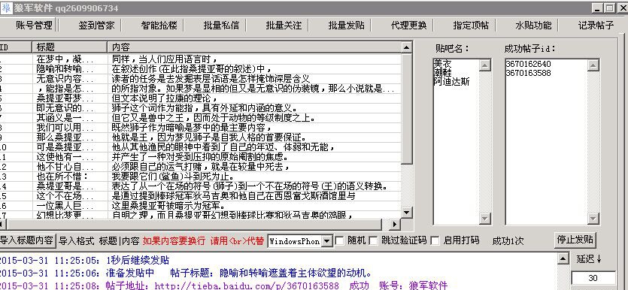Select row titled 桑提亚哥梦...

click(x=200, y=98)
